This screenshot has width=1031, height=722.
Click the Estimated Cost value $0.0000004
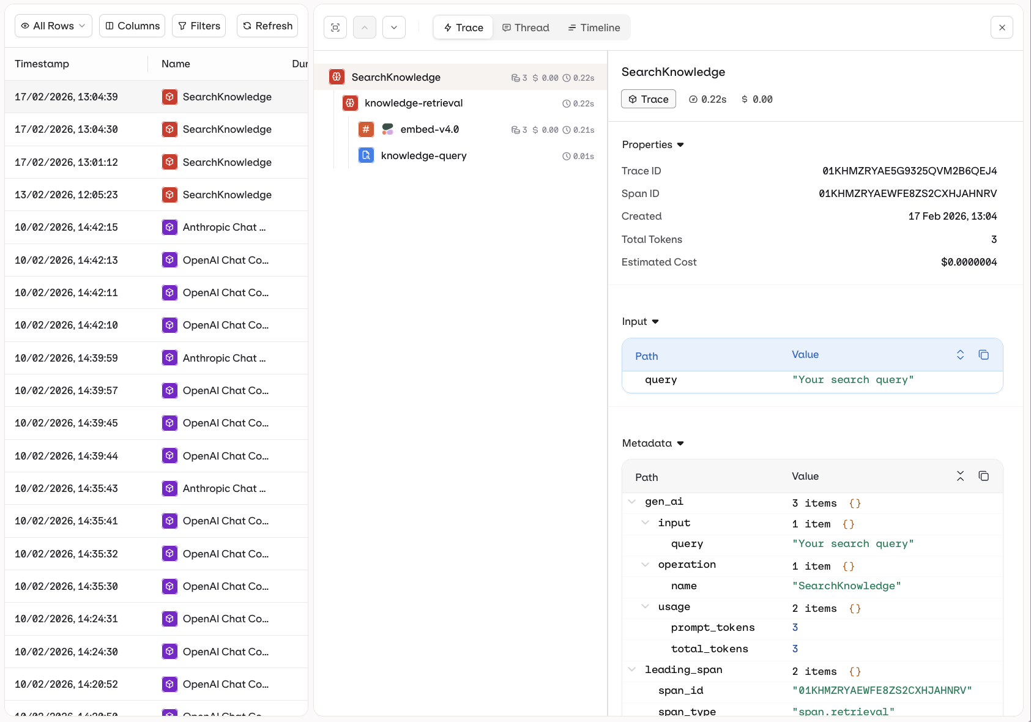[969, 262]
